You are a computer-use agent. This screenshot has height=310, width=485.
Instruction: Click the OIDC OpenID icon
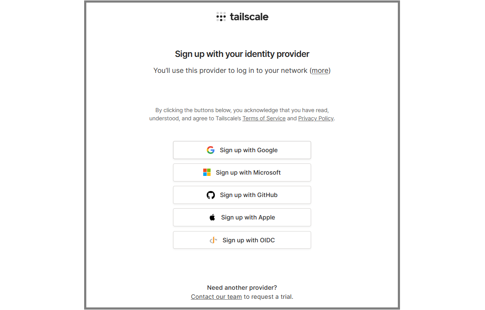(x=214, y=240)
